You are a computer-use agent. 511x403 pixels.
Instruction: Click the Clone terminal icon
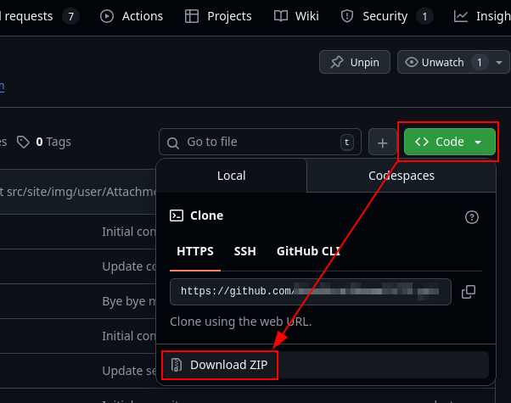[x=177, y=215]
